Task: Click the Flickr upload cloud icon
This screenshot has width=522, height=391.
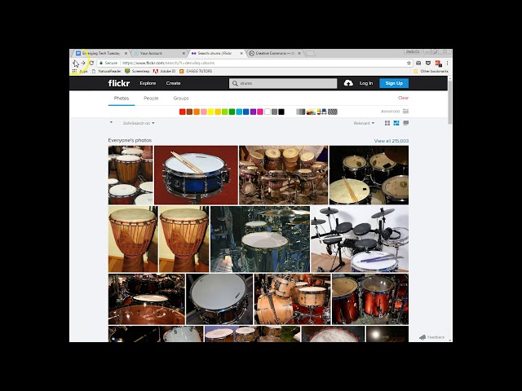Action: 348,83
